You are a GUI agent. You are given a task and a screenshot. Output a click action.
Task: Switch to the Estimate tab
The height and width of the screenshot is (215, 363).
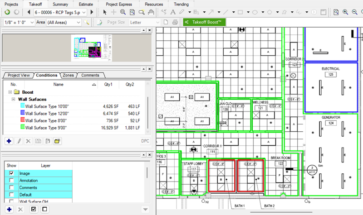coord(86,4)
